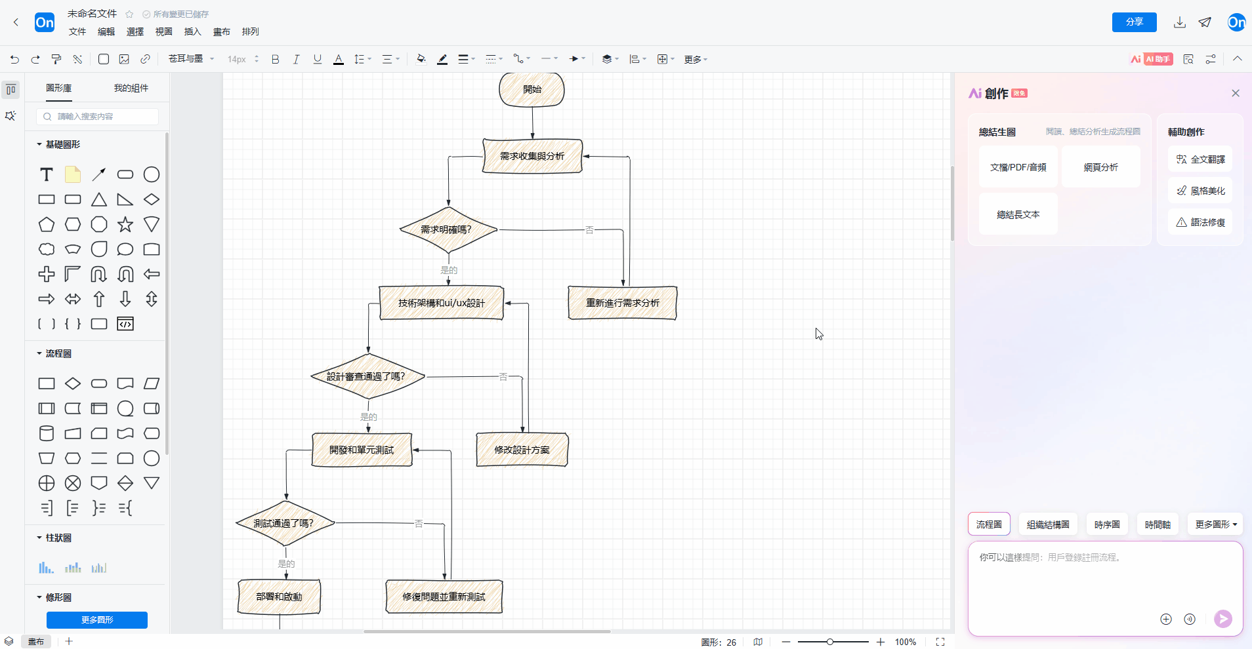
Task: Switch to the 我的組件 tab
Action: click(x=131, y=88)
